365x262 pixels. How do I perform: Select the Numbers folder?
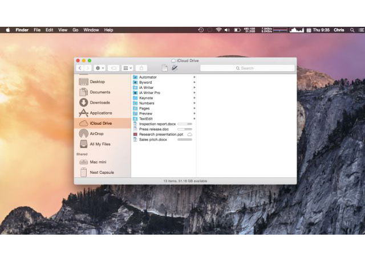coord(164,103)
